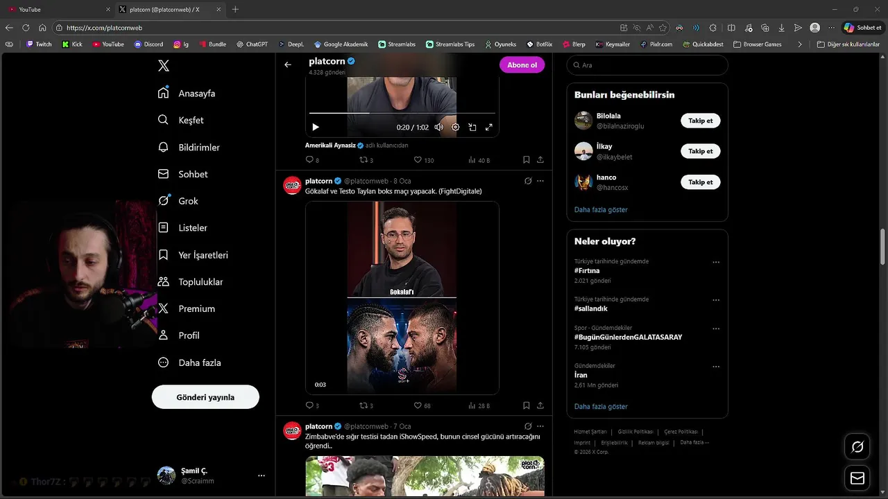The height and width of the screenshot is (499, 888).
Task: Click the Ara search field
Action: click(x=647, y=65)
